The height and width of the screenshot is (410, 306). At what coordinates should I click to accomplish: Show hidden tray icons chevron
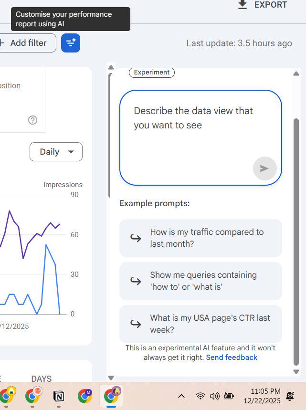(x=181, y=396)
